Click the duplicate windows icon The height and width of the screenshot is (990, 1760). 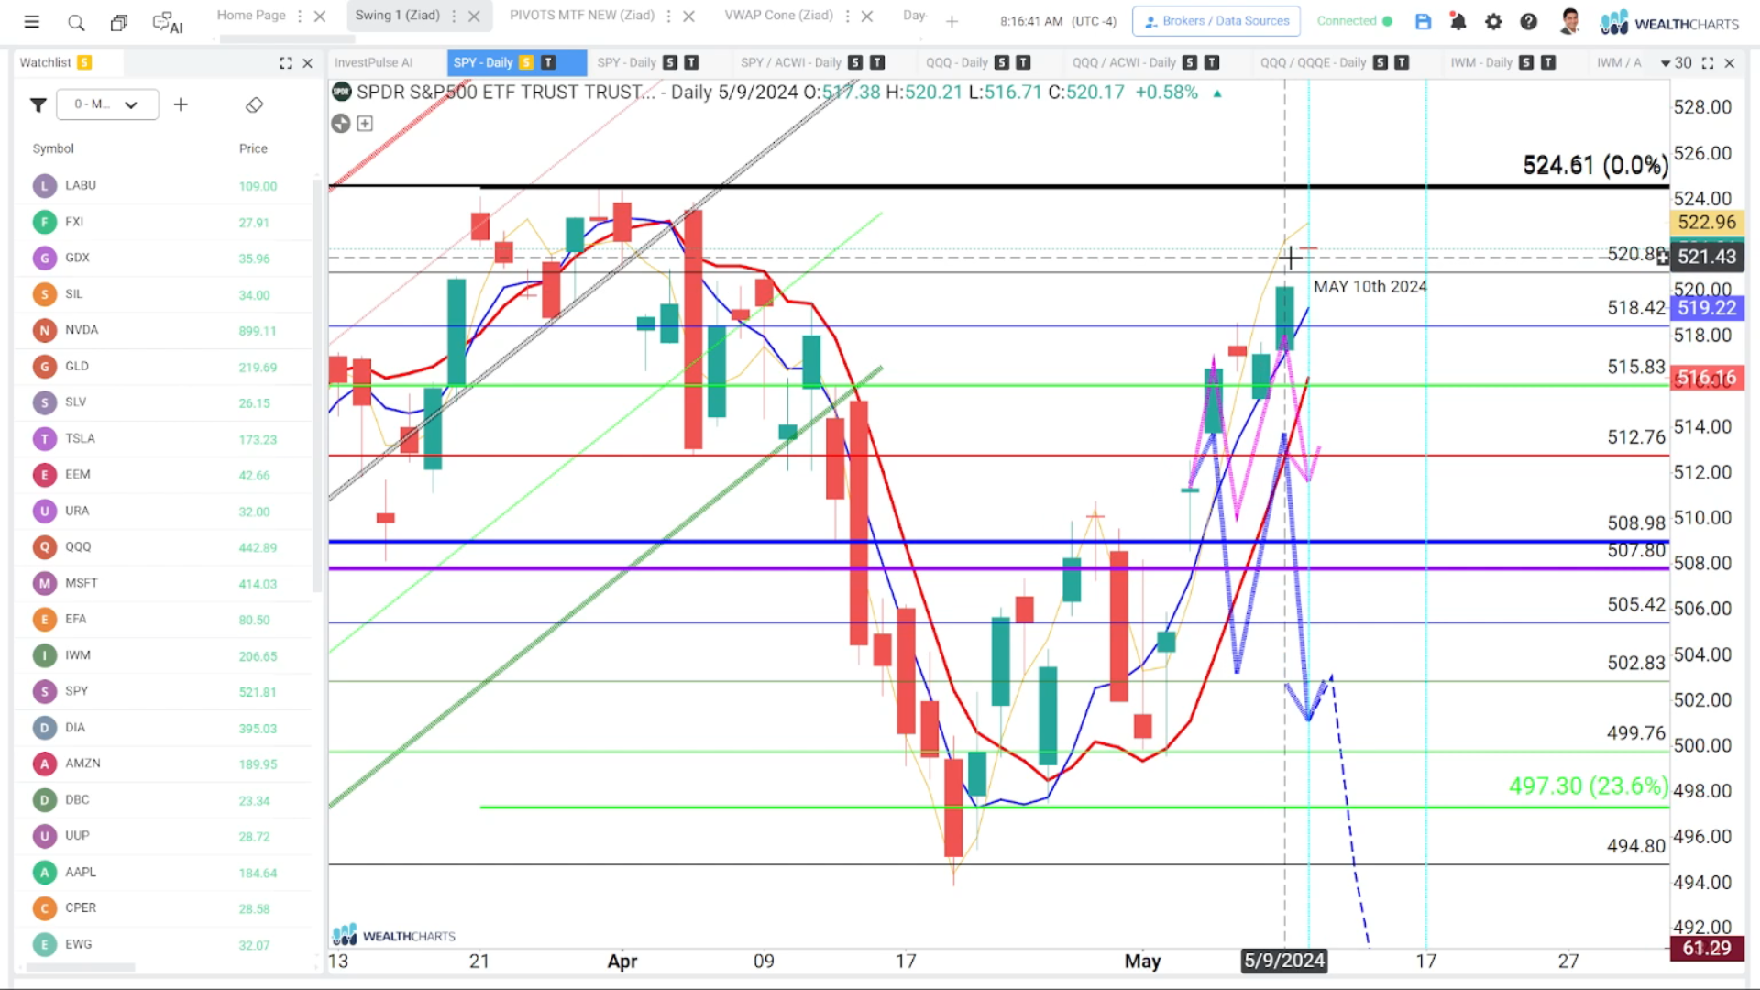click(x=119, y=22)
